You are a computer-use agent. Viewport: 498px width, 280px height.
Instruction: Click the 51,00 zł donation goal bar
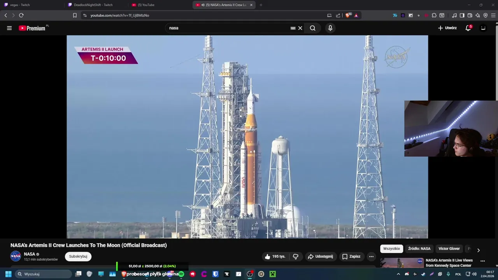click(152, 266)
